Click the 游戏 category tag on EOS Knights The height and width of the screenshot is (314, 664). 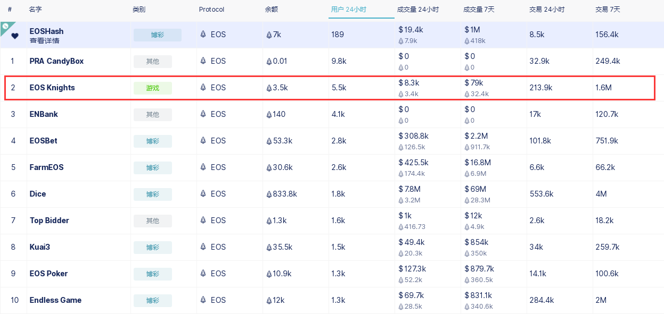[153, 88]
